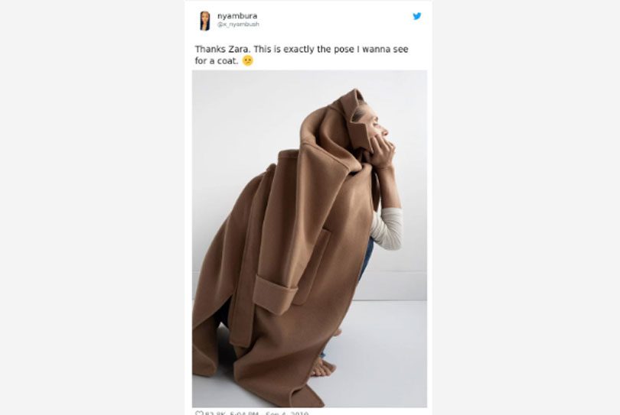This screenshot has width=620, height=415.
Task: Select the tweet text 'for a coat.'
Action: pyautogui.click(x=217, y=61)
